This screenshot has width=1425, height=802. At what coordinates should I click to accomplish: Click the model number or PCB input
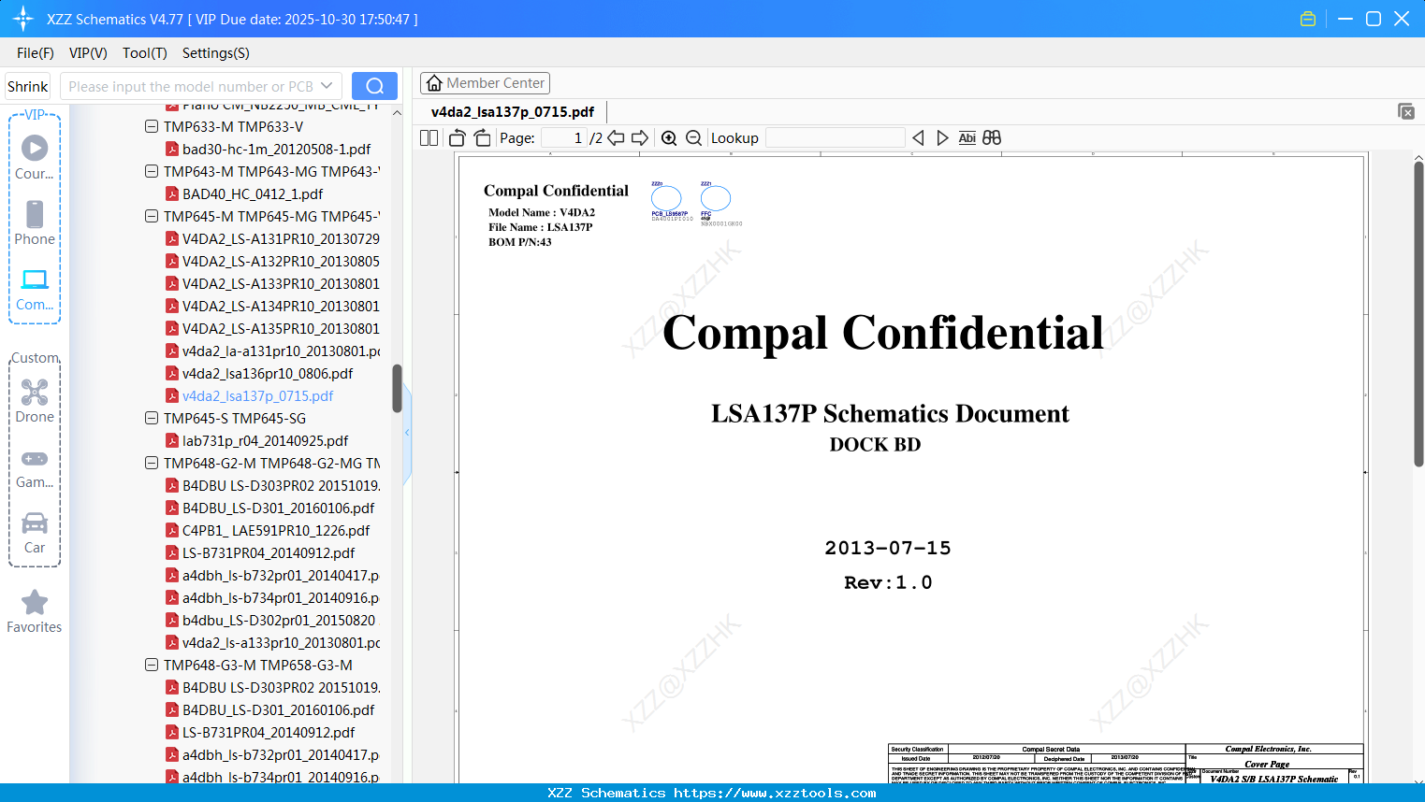coord(191,86)
